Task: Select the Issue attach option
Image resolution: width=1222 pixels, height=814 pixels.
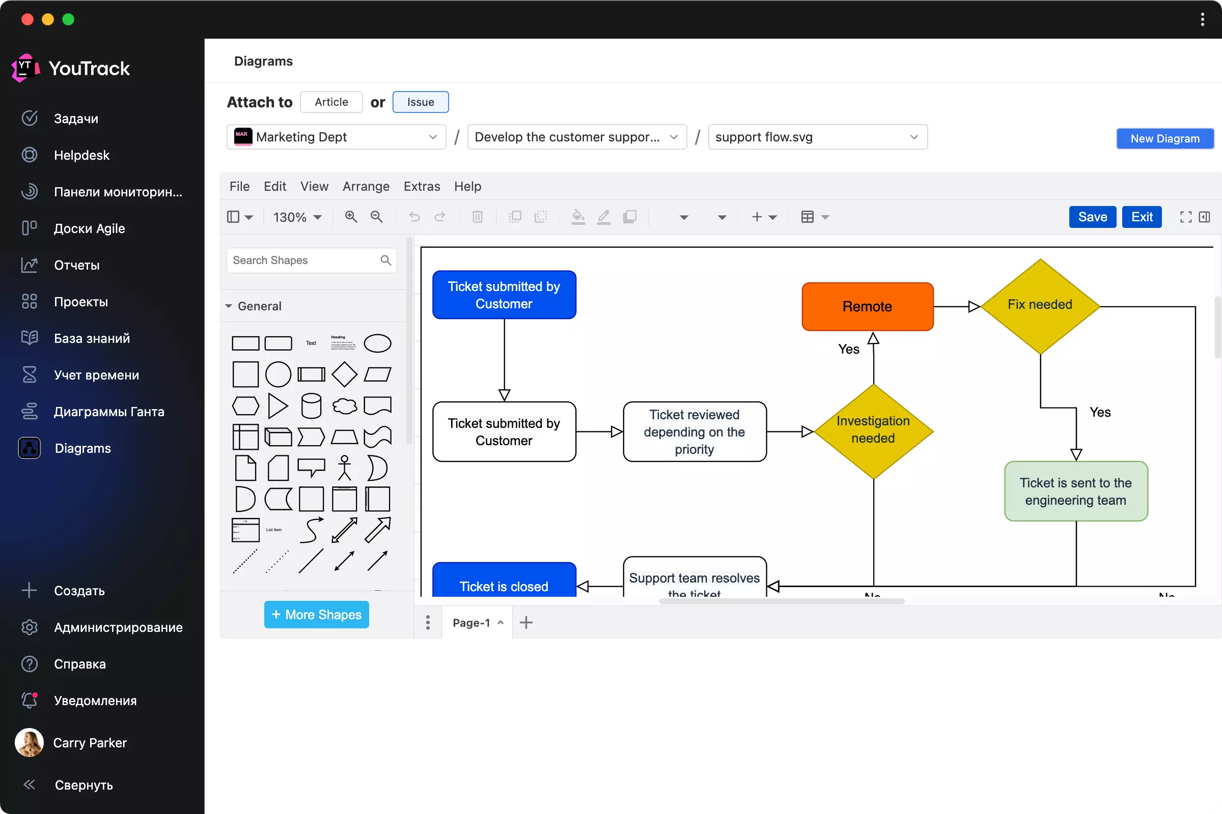Action: click(x=421, y=102)
